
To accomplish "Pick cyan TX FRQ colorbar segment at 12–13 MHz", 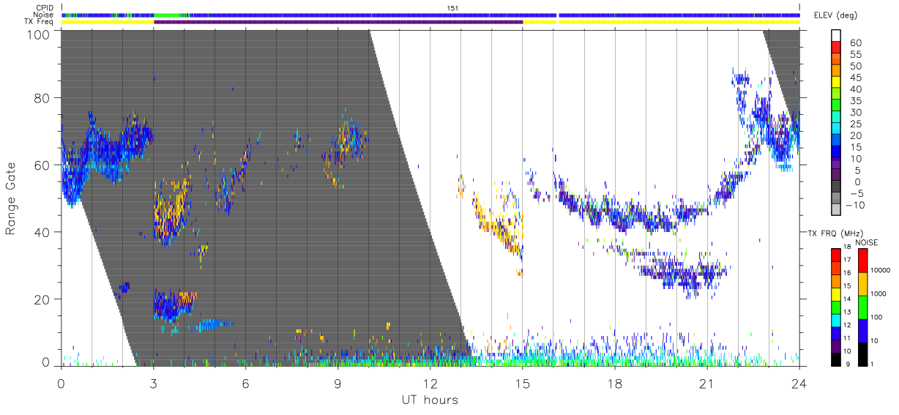I will point(836,320).
